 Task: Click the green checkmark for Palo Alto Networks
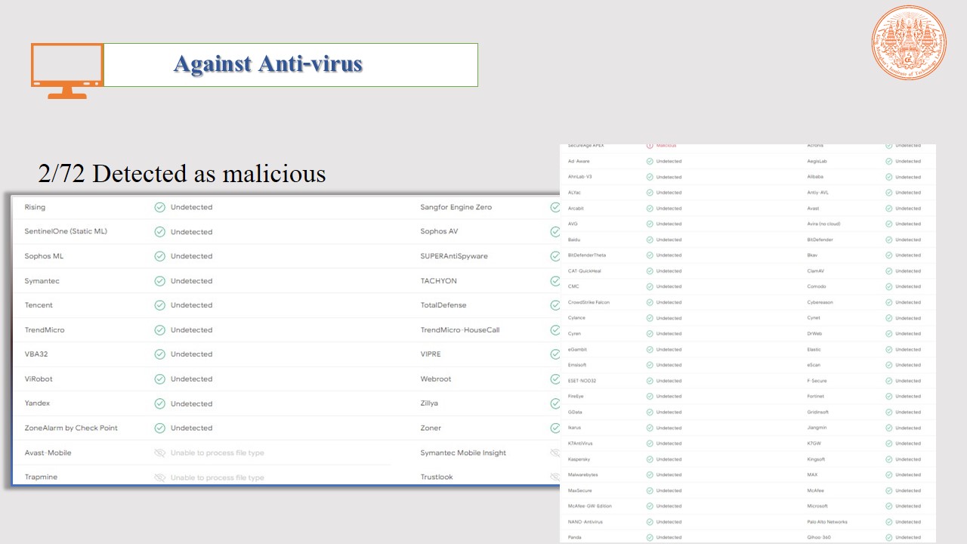coord(889,521)
